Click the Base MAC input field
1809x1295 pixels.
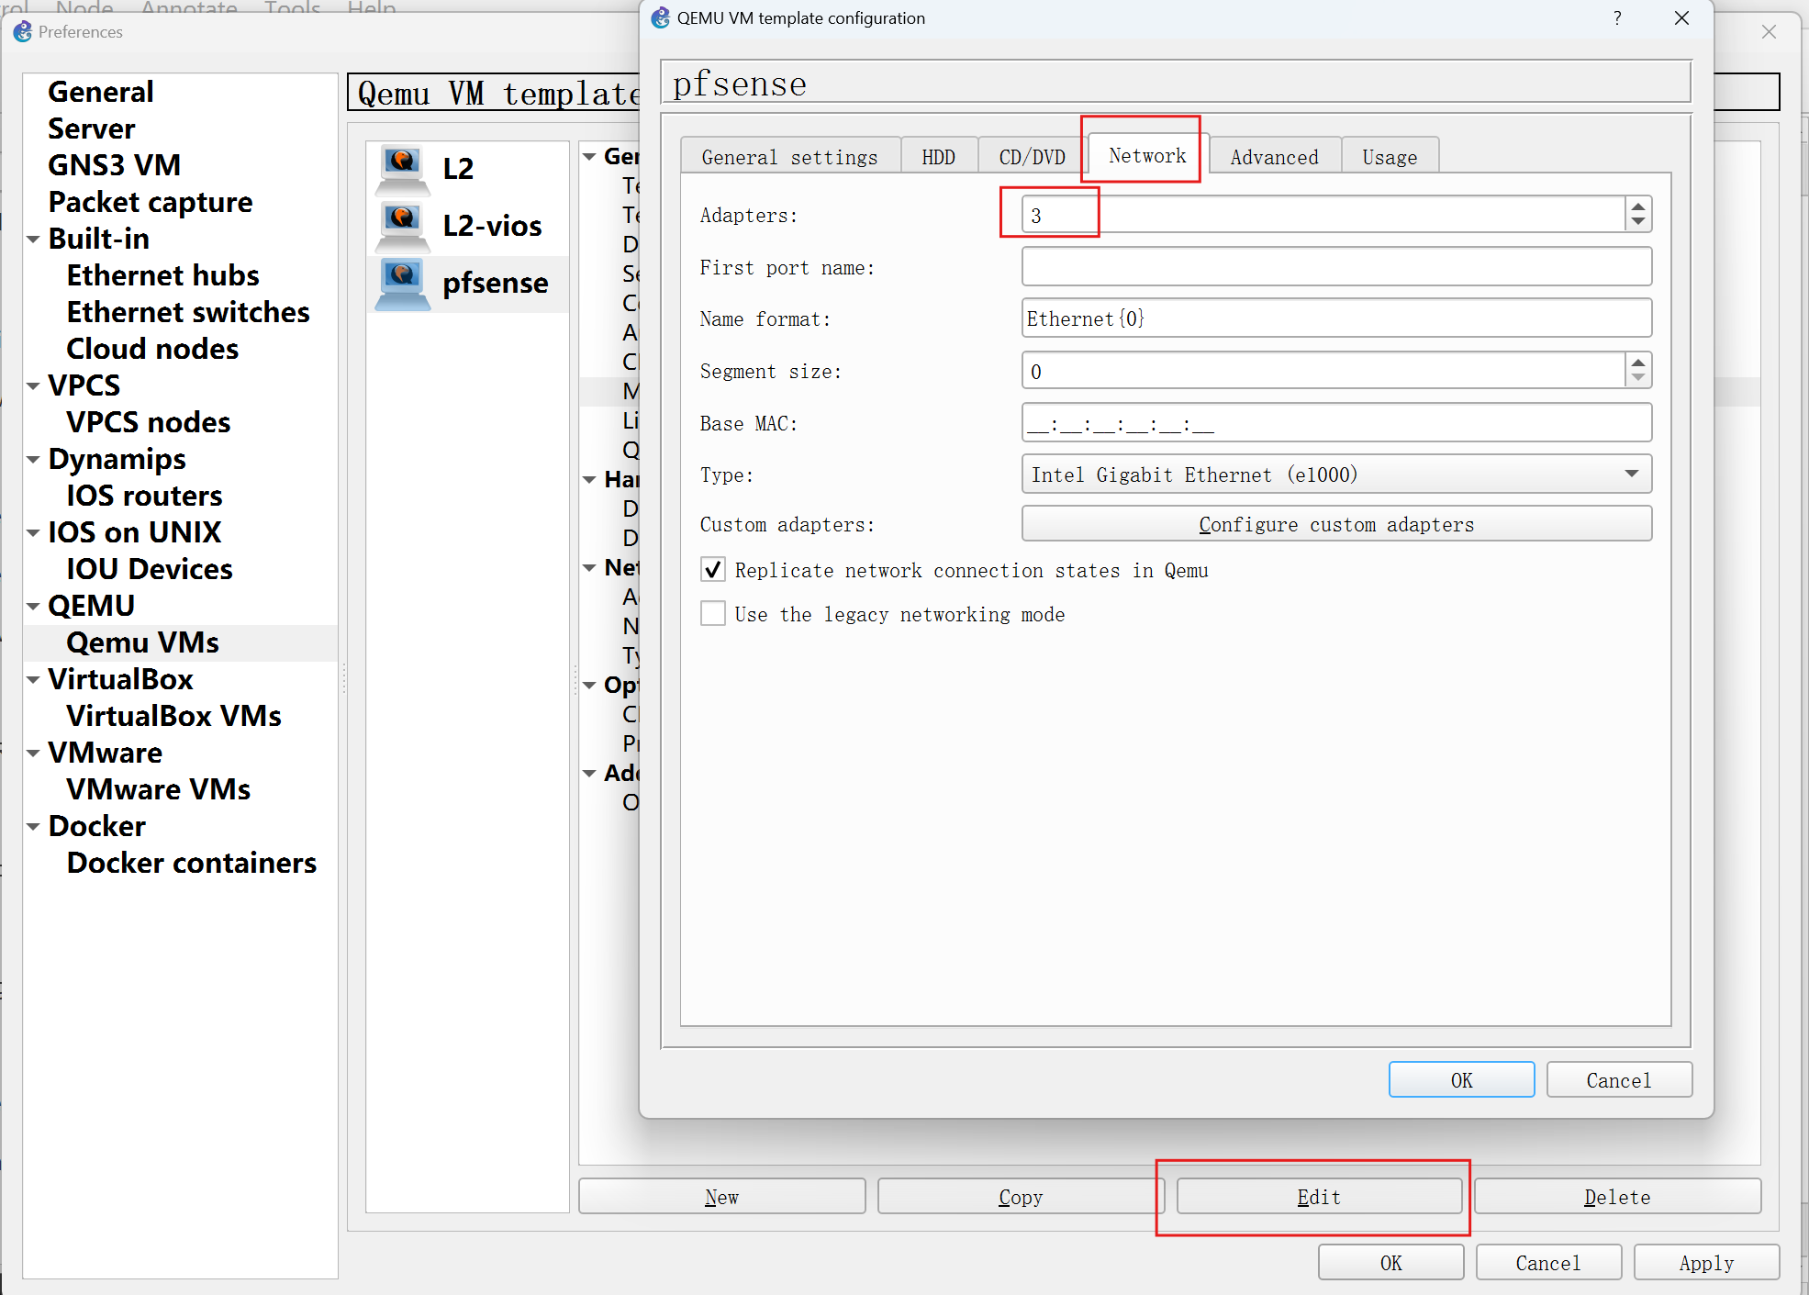click(x=1335, y=423)
